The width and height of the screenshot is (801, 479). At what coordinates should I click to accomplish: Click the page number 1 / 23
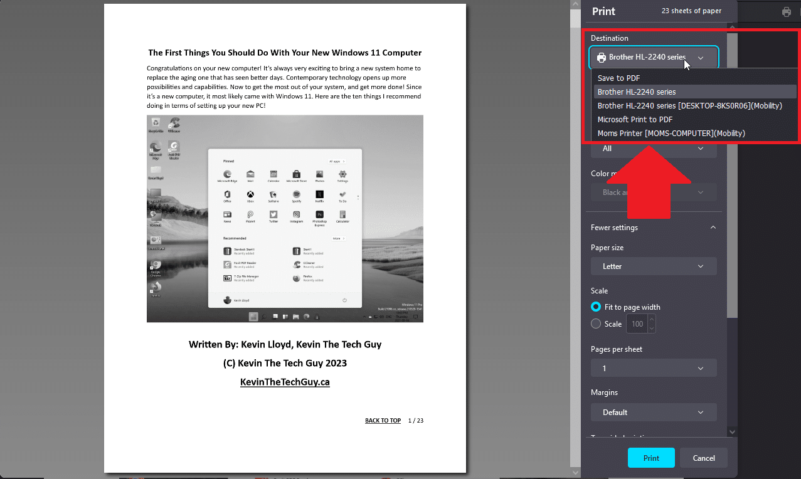(x=416, y=421)
